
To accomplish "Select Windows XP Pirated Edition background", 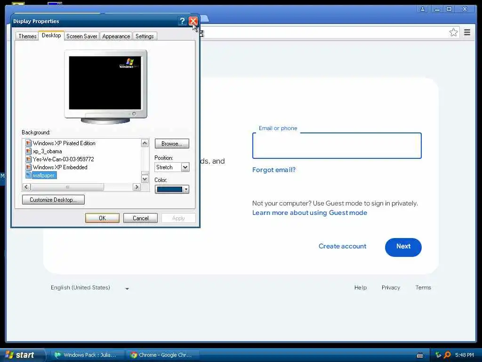I will [64, 143].
